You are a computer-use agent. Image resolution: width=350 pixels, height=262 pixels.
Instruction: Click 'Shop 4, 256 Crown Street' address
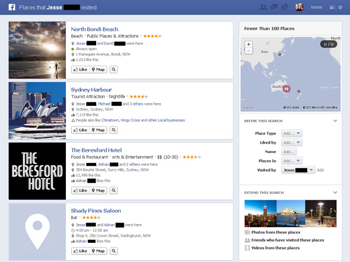coord(113,236)
